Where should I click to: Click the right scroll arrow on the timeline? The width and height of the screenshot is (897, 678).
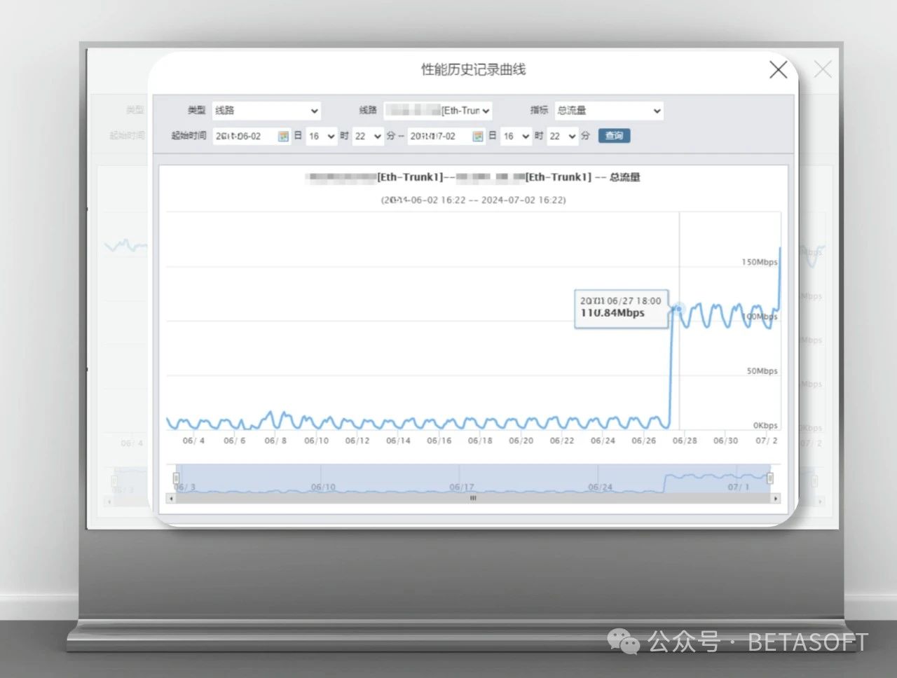(775, 499)
